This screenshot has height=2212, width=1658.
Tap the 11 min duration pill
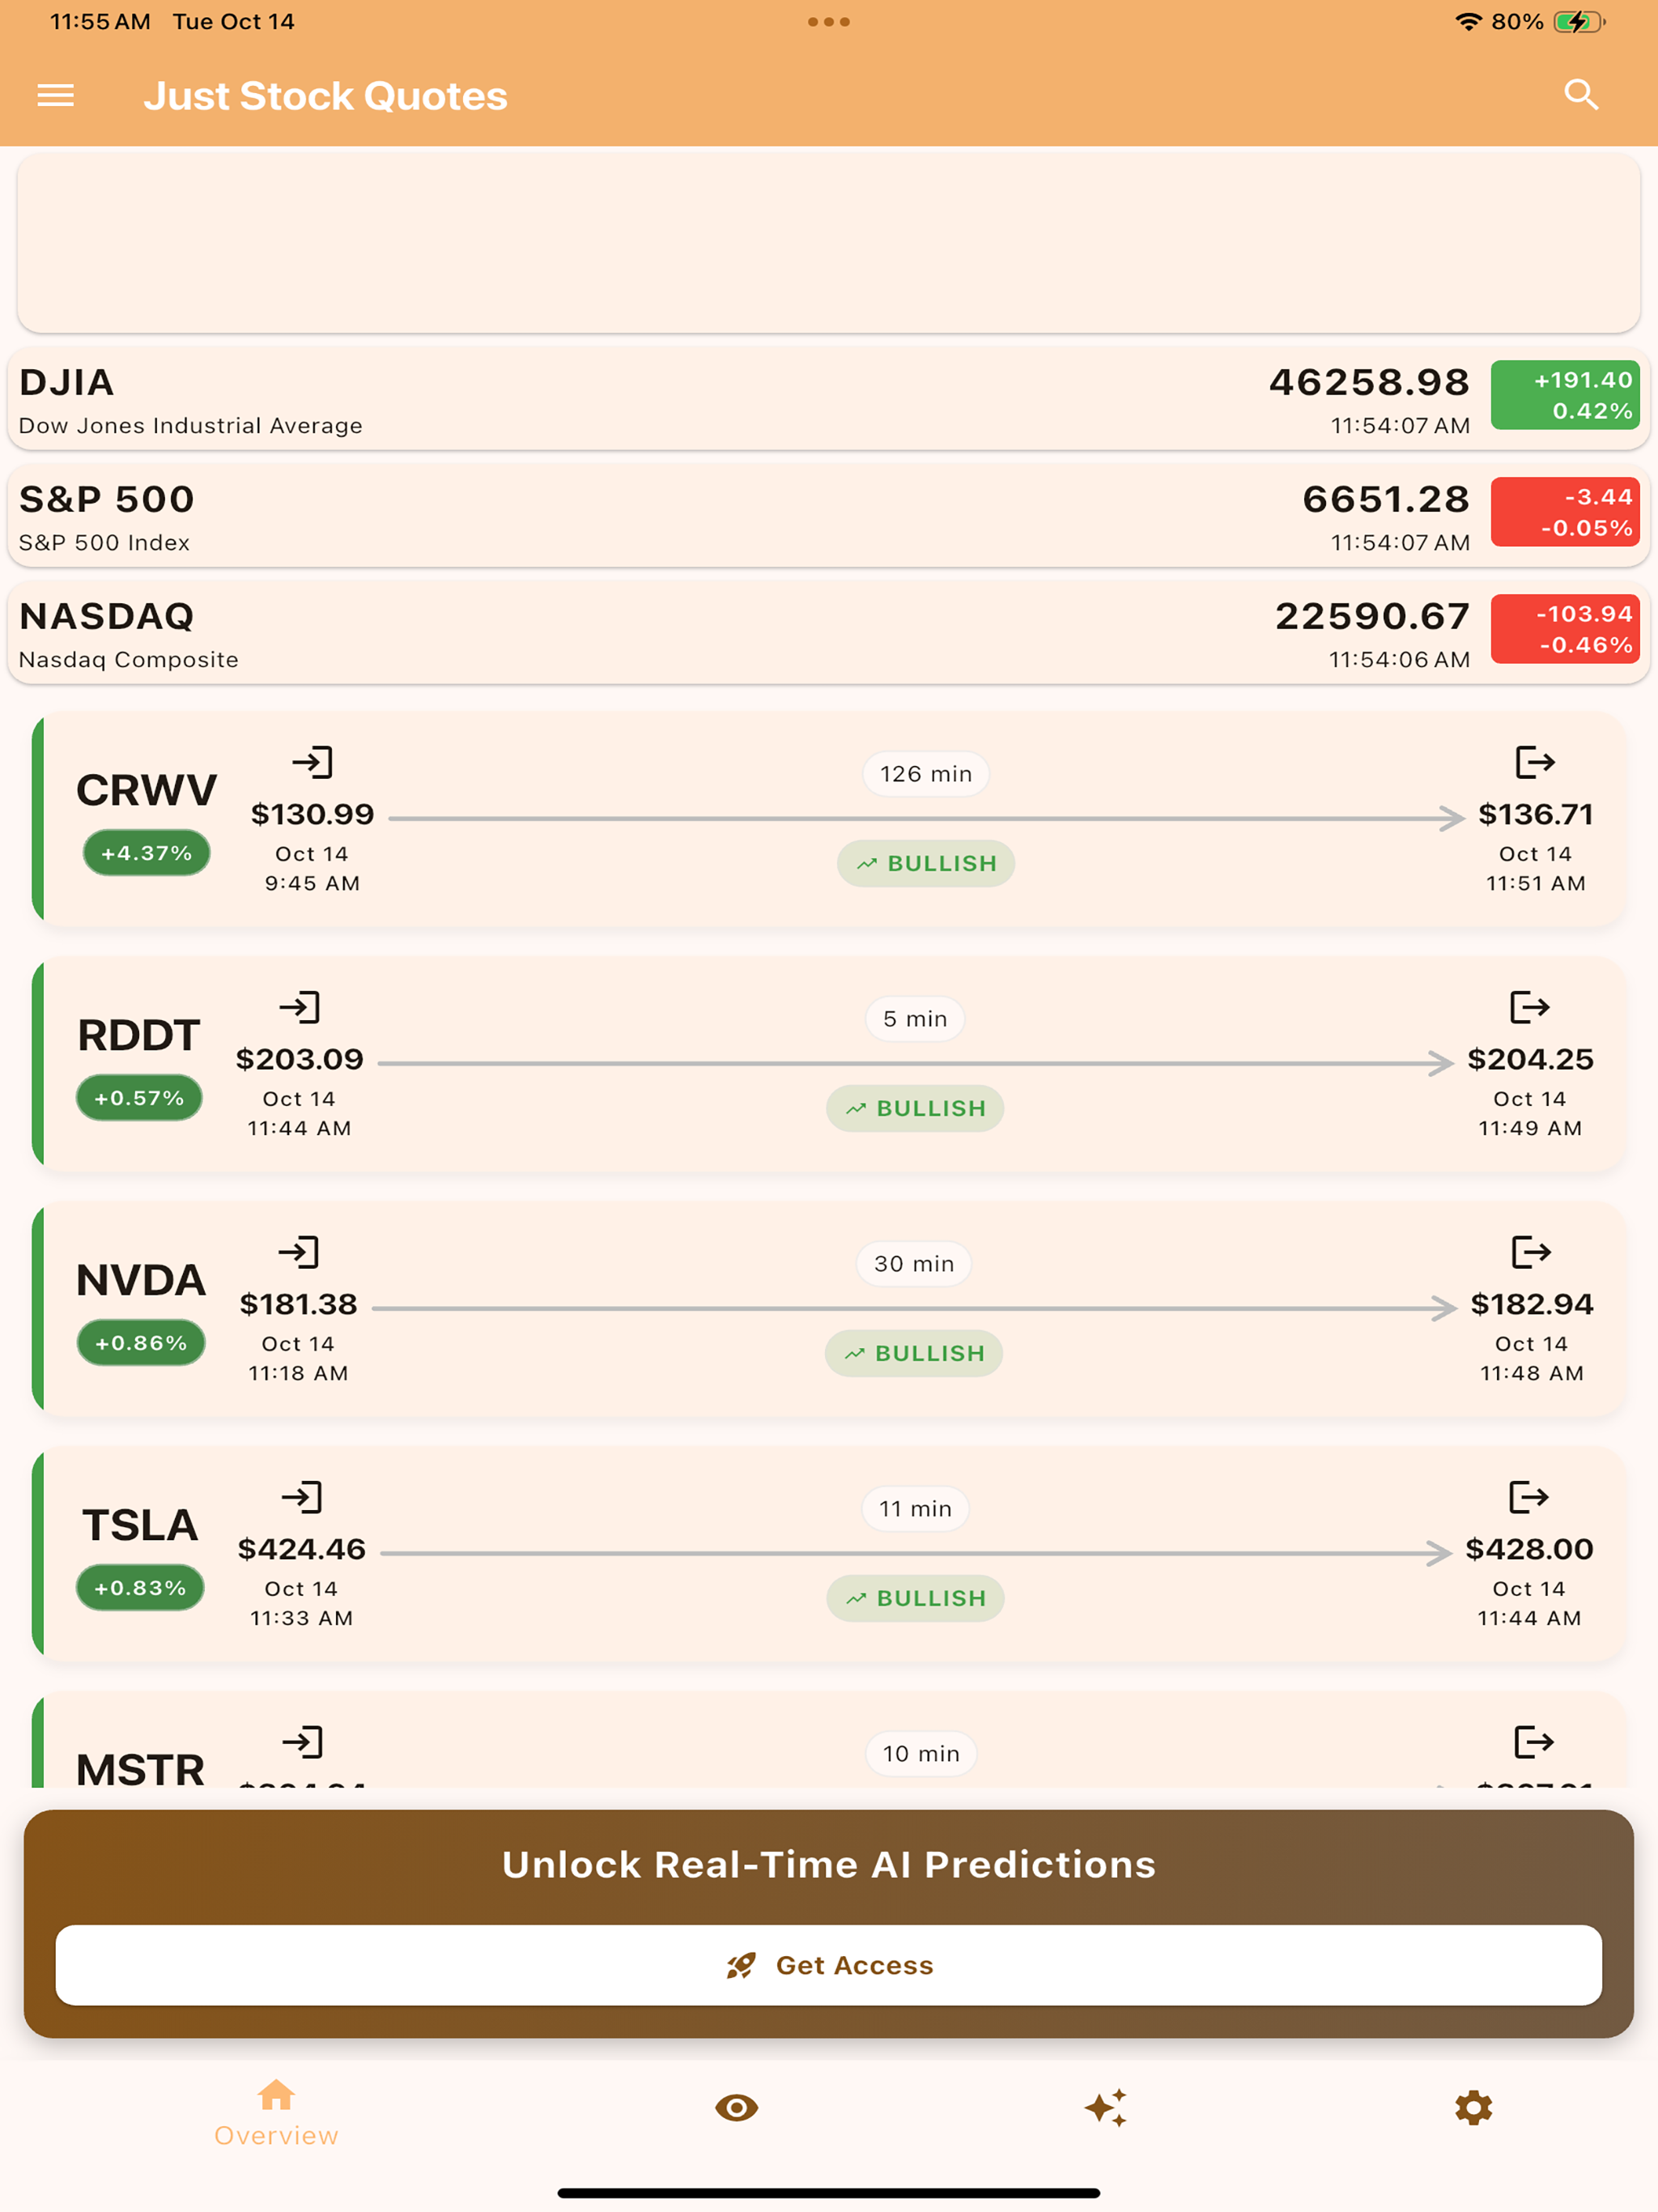click(x=915, y=1509)
